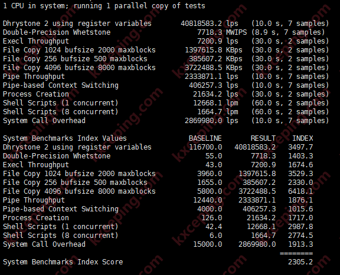
Task: Click the 'System Benchmarks Index Values' heading
Action: pyautogui.click(x=65, y=138)
